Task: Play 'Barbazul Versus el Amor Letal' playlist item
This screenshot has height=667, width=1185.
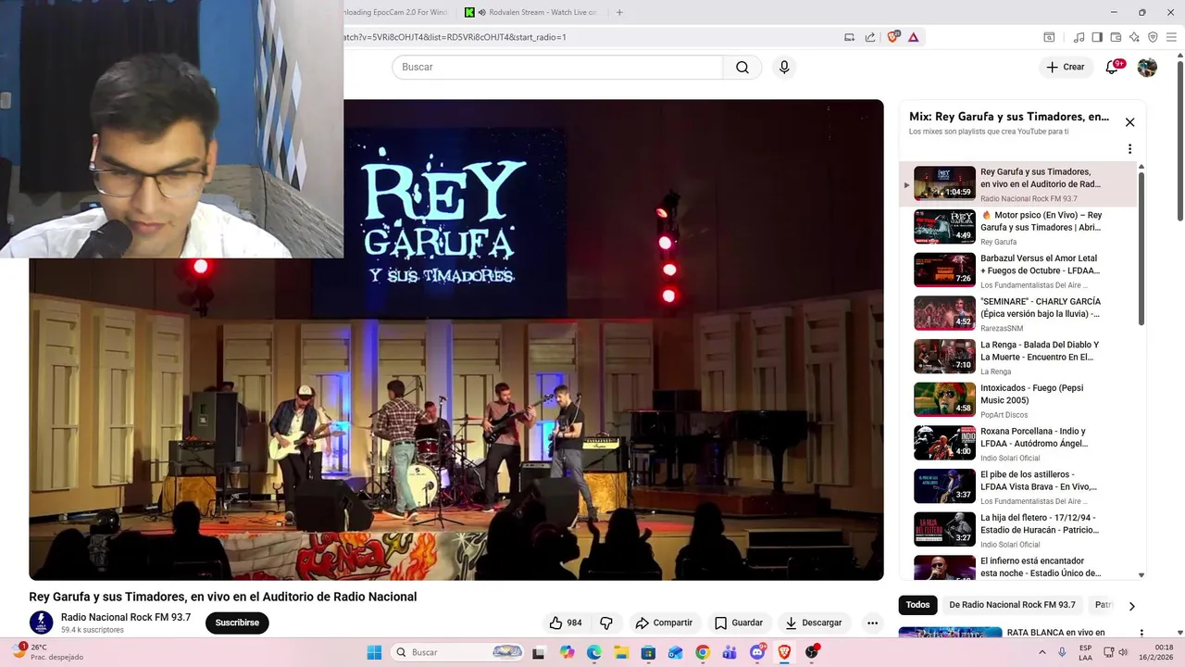Action: [1017, 271]
